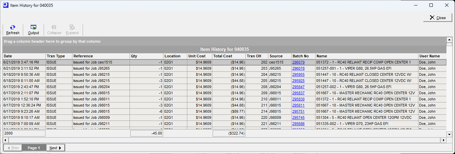The height and width of the screenshot is (154, 455).
Task: Click the Qty total field showing -45.00
Action: tap(147, 134)
